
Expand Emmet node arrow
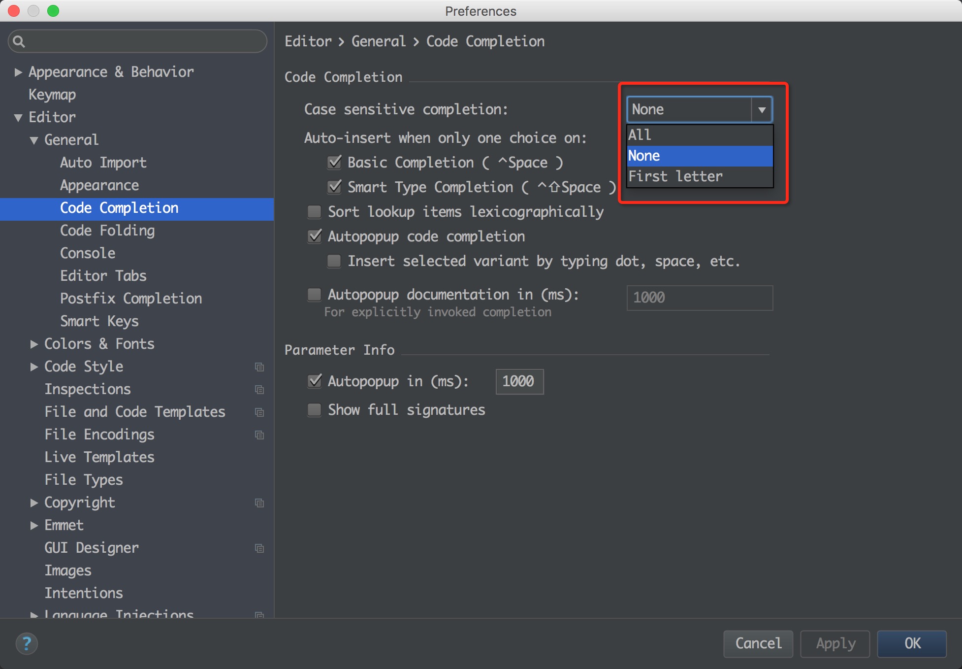pos(34,526)
